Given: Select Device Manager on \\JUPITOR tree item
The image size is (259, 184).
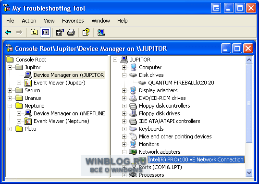Looking at the screenshot, I should [x=69, y=75].
